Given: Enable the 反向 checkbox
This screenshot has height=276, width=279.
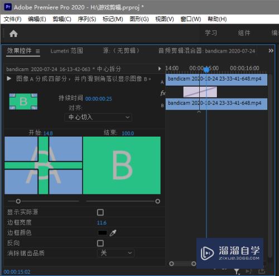Looking at the screenshot, I should [100, 244].
